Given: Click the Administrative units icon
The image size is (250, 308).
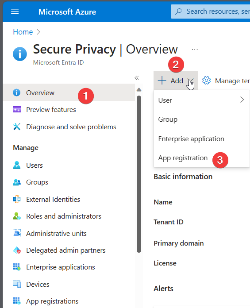Looking at the screenshot, I should tap(17, 233).
